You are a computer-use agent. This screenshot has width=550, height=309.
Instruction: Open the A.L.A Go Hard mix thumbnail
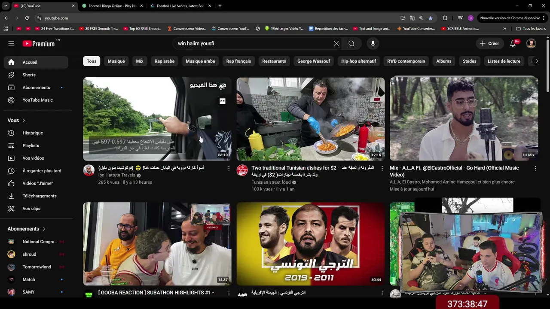pyautogui.click(x=464, y=119)
